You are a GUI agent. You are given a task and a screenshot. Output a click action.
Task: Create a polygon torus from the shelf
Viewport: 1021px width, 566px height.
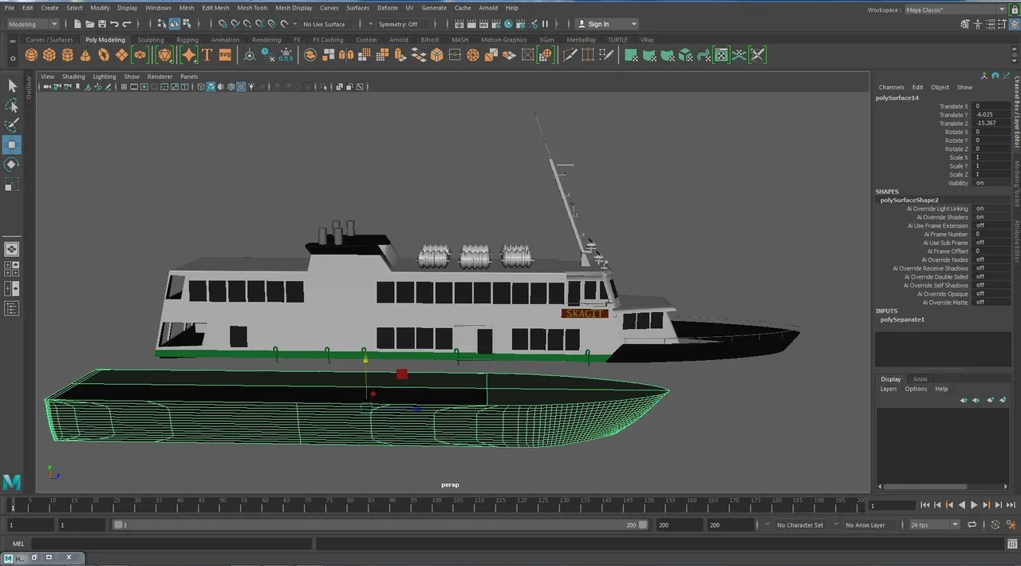(x=104, y=55)
